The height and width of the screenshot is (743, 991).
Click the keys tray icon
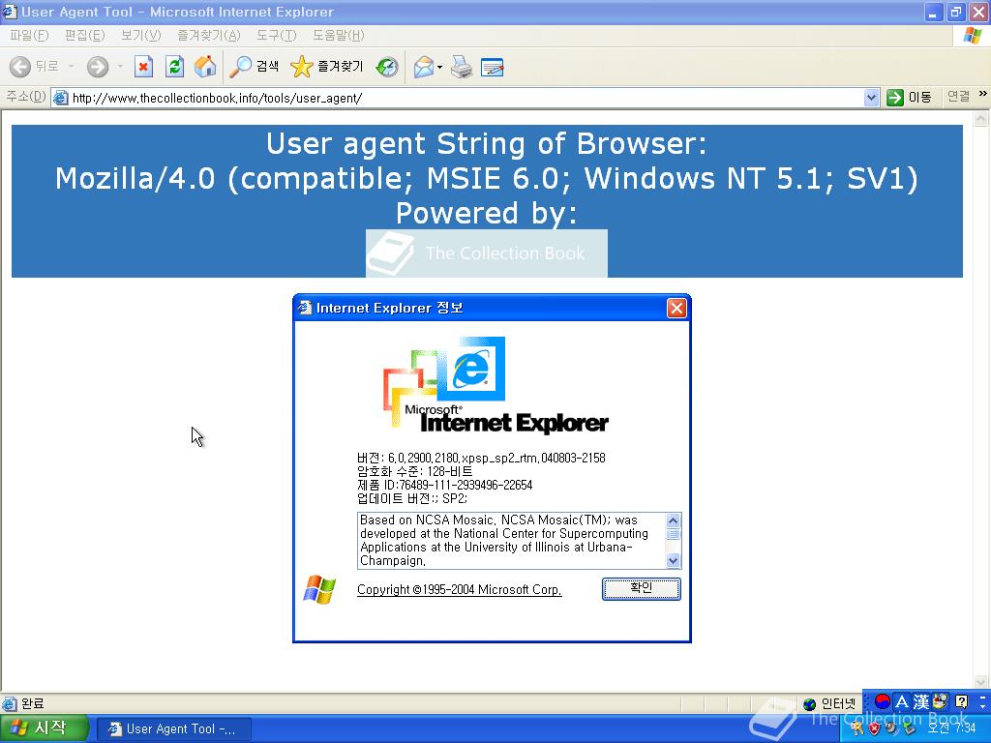tap(857, 728)
